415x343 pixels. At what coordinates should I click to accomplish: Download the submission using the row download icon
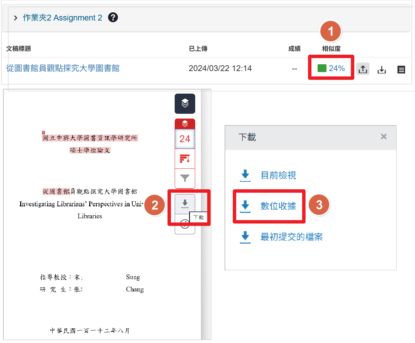tap(381, 68)
